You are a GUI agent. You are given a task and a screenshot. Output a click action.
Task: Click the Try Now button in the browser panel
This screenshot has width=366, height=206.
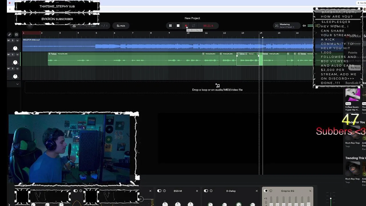tap(355, 68)
